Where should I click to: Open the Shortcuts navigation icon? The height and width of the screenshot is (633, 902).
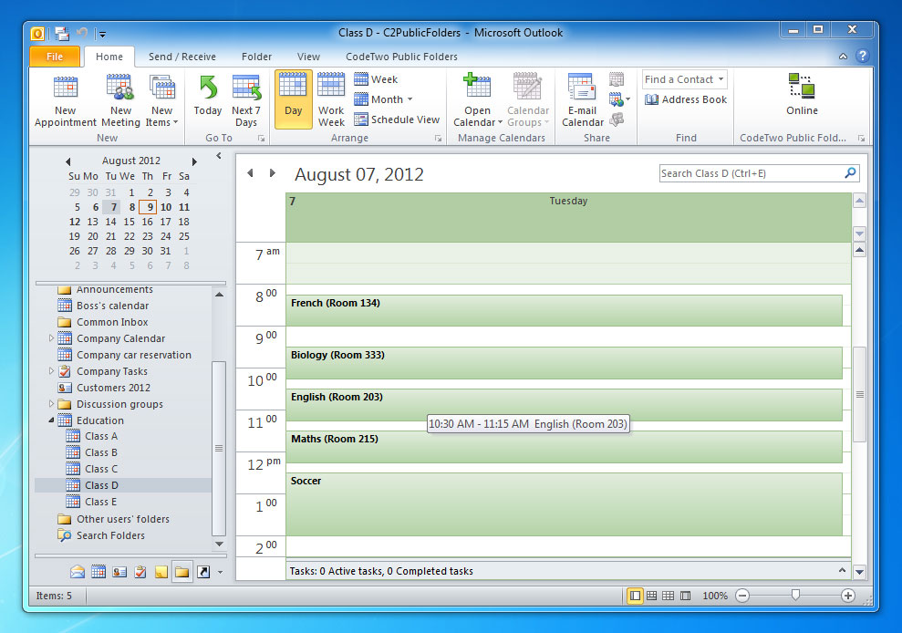pos(203,571)
